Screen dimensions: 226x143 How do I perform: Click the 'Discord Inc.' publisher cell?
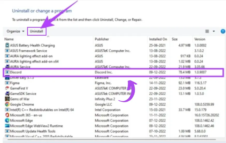(x=103, y=72)
